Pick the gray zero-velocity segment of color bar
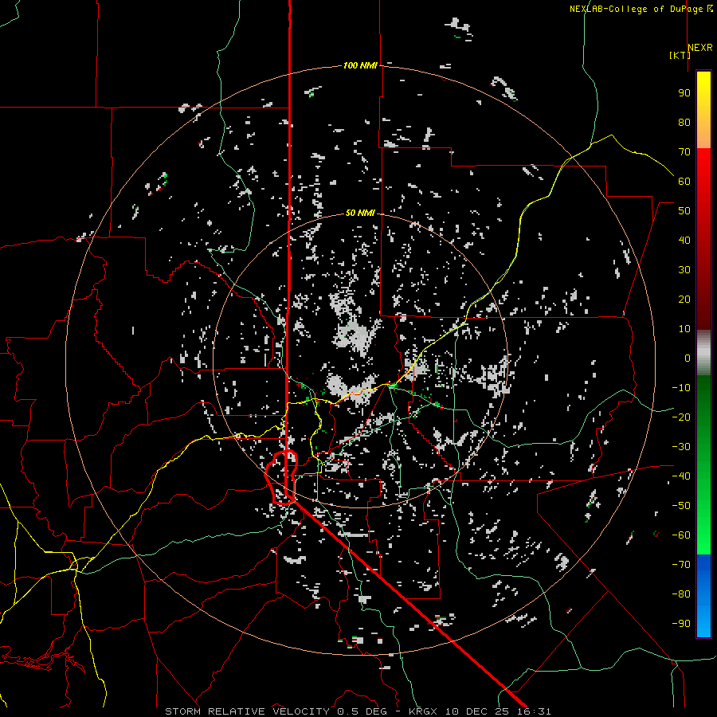This screenshot has width=717, height=717. (x=703, y=353)
